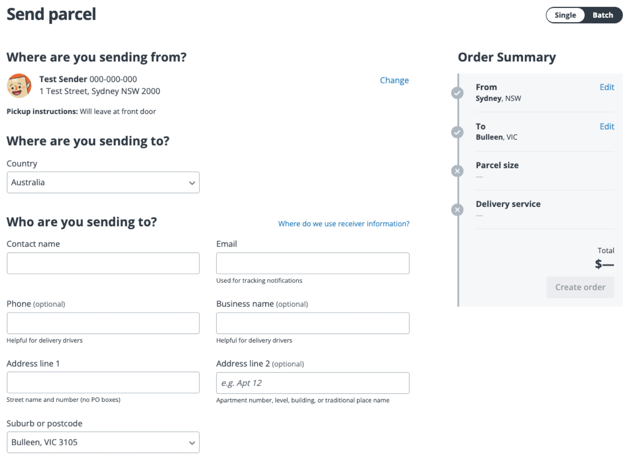Select the Business name field
The width and height of the screenshot is (632, 460).
click(313, 323)
